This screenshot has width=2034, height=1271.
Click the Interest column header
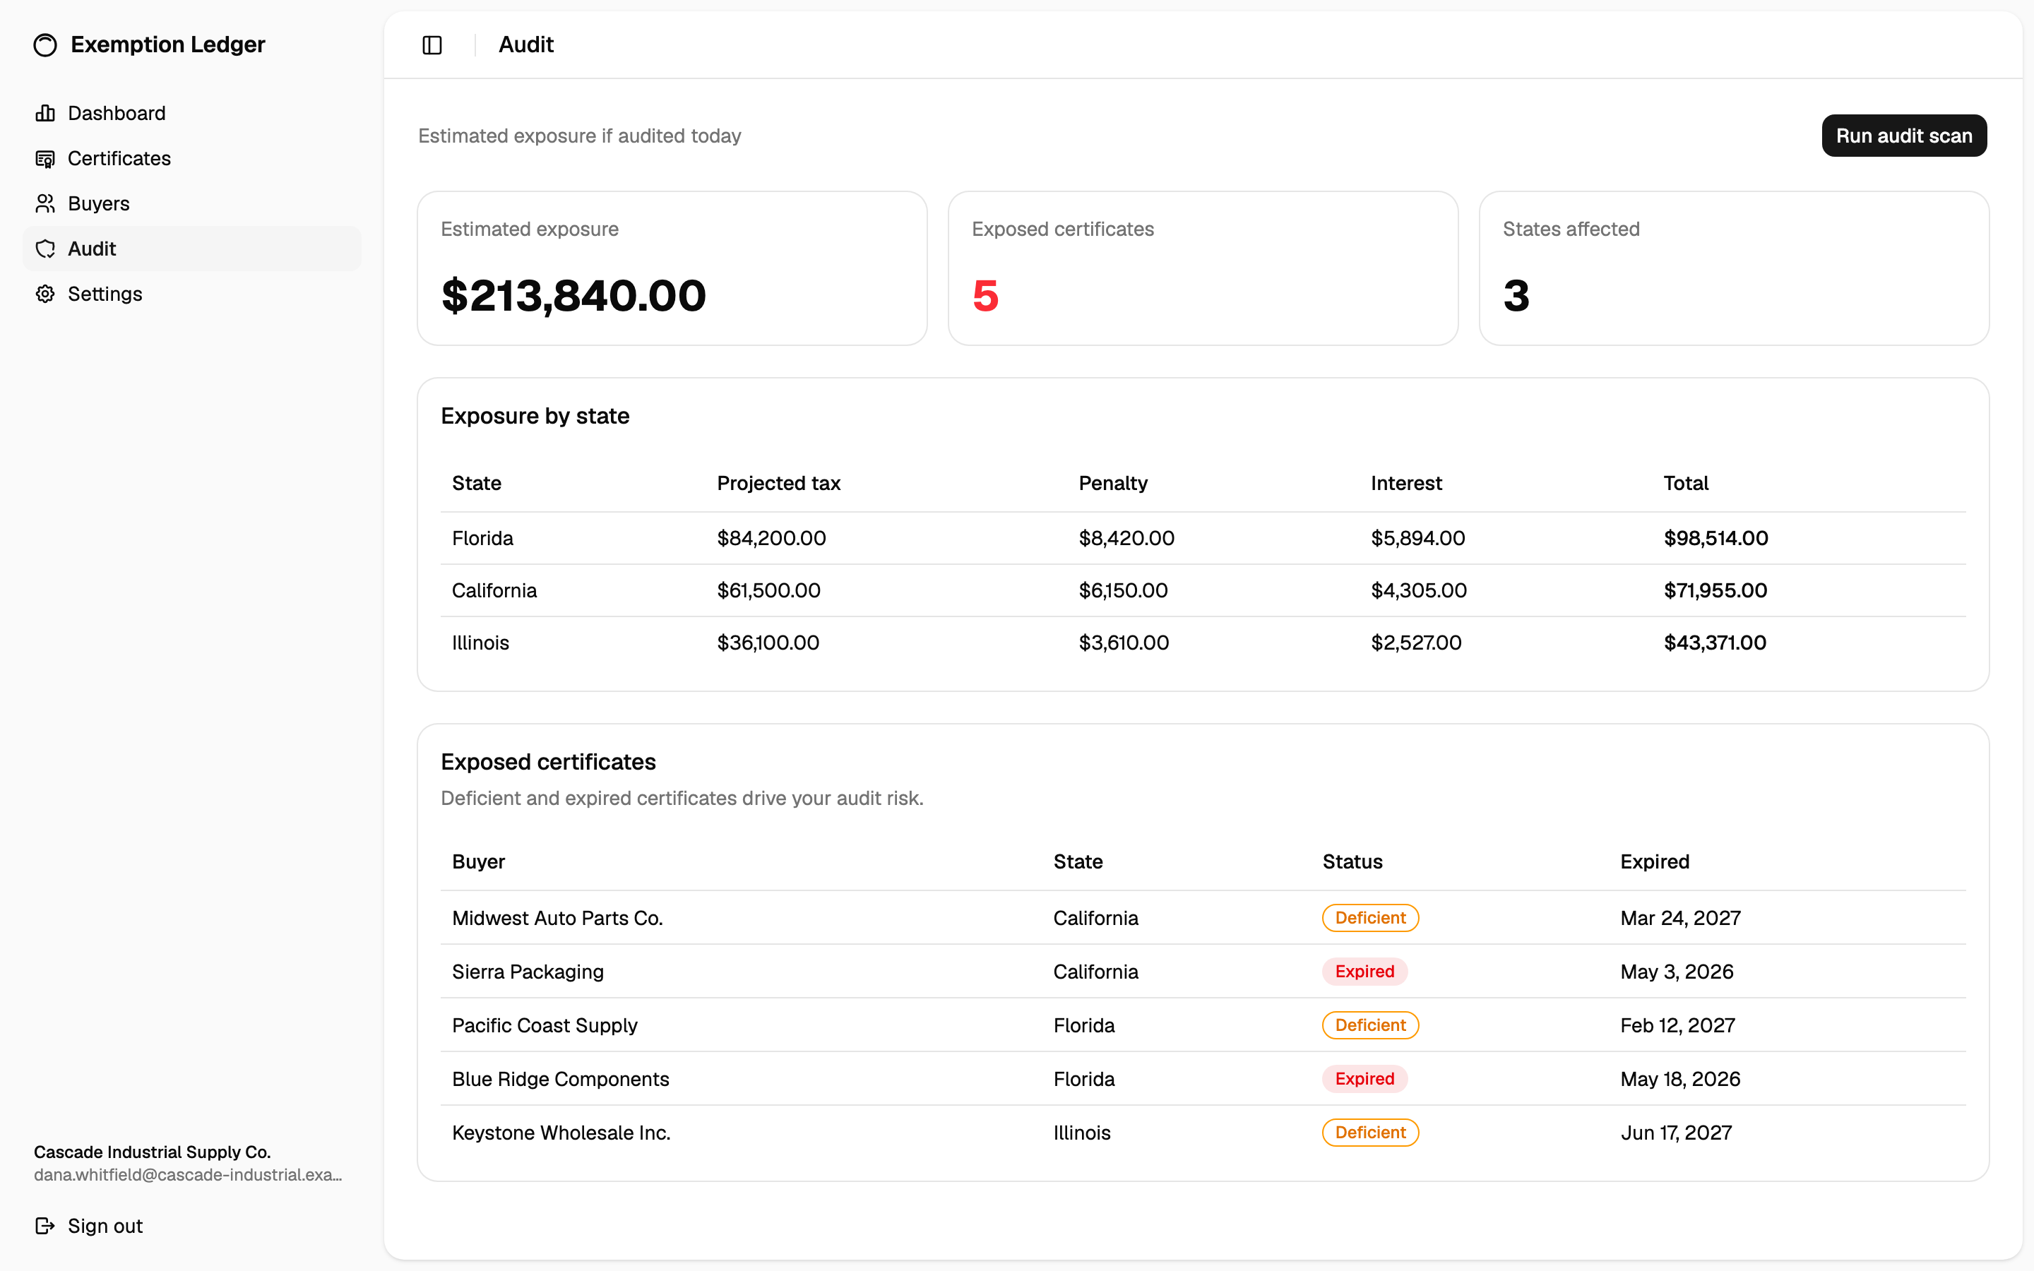pyautogui.click(x=1406, y=484)
